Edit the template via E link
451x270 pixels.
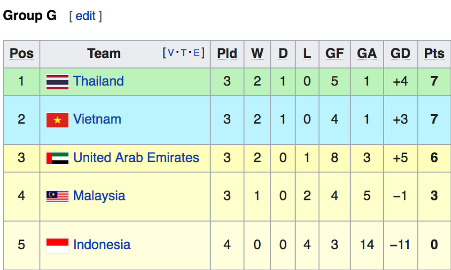[x=196, y=53]
